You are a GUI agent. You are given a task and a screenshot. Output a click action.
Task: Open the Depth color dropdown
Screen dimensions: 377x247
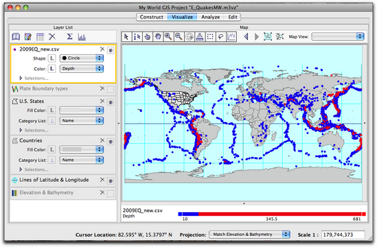coord(82,69)
